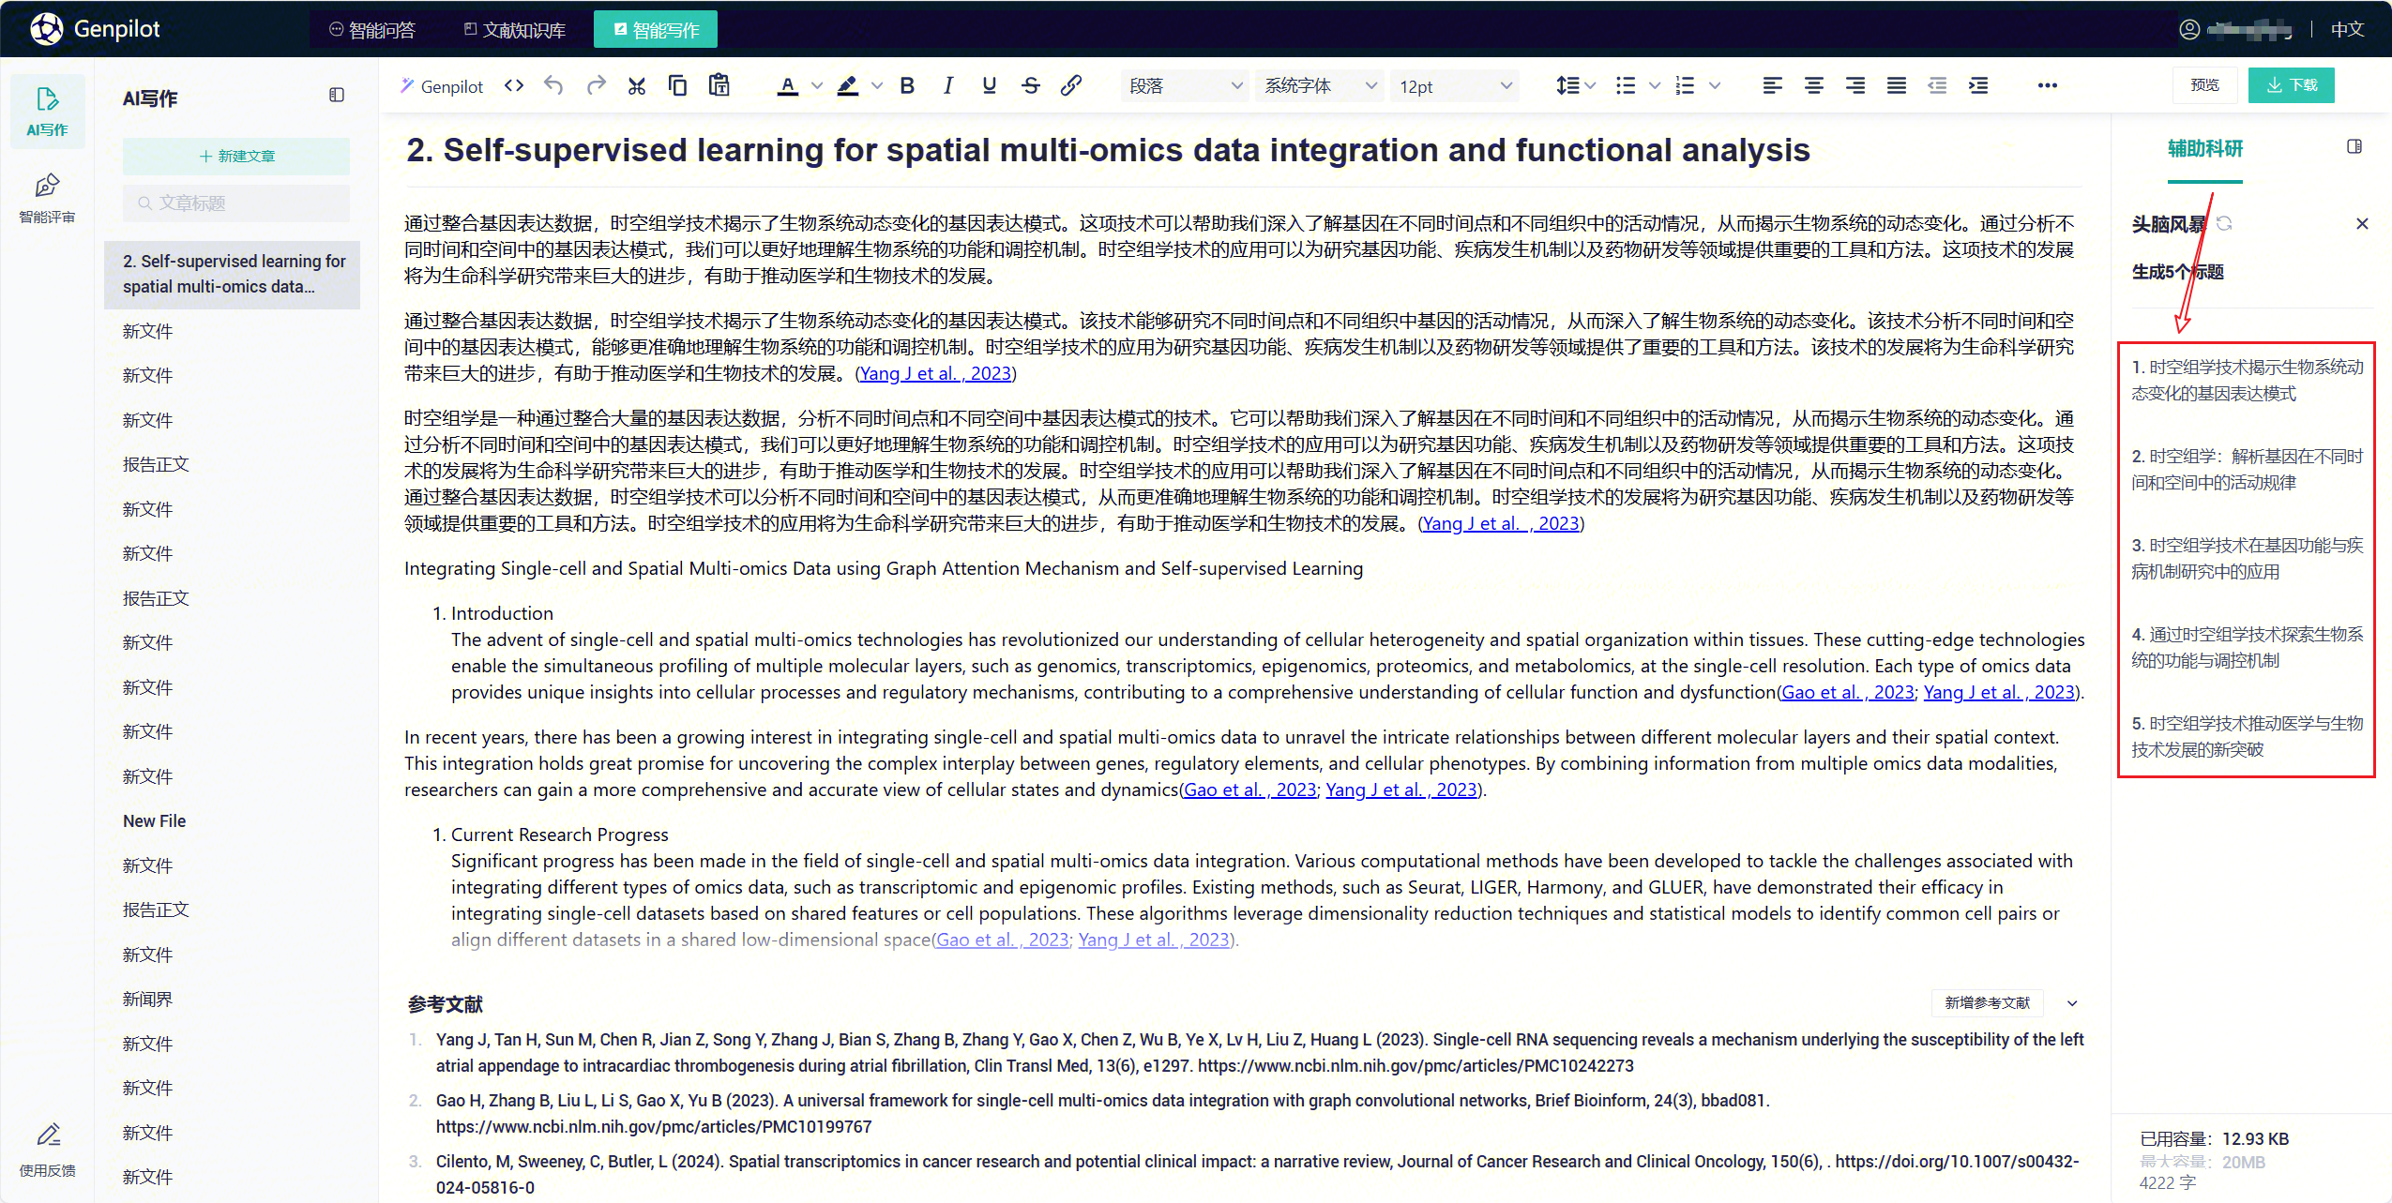Click the article title heading
The width and height of the screenshot is (2392, 1203).
coord(1108,150)
